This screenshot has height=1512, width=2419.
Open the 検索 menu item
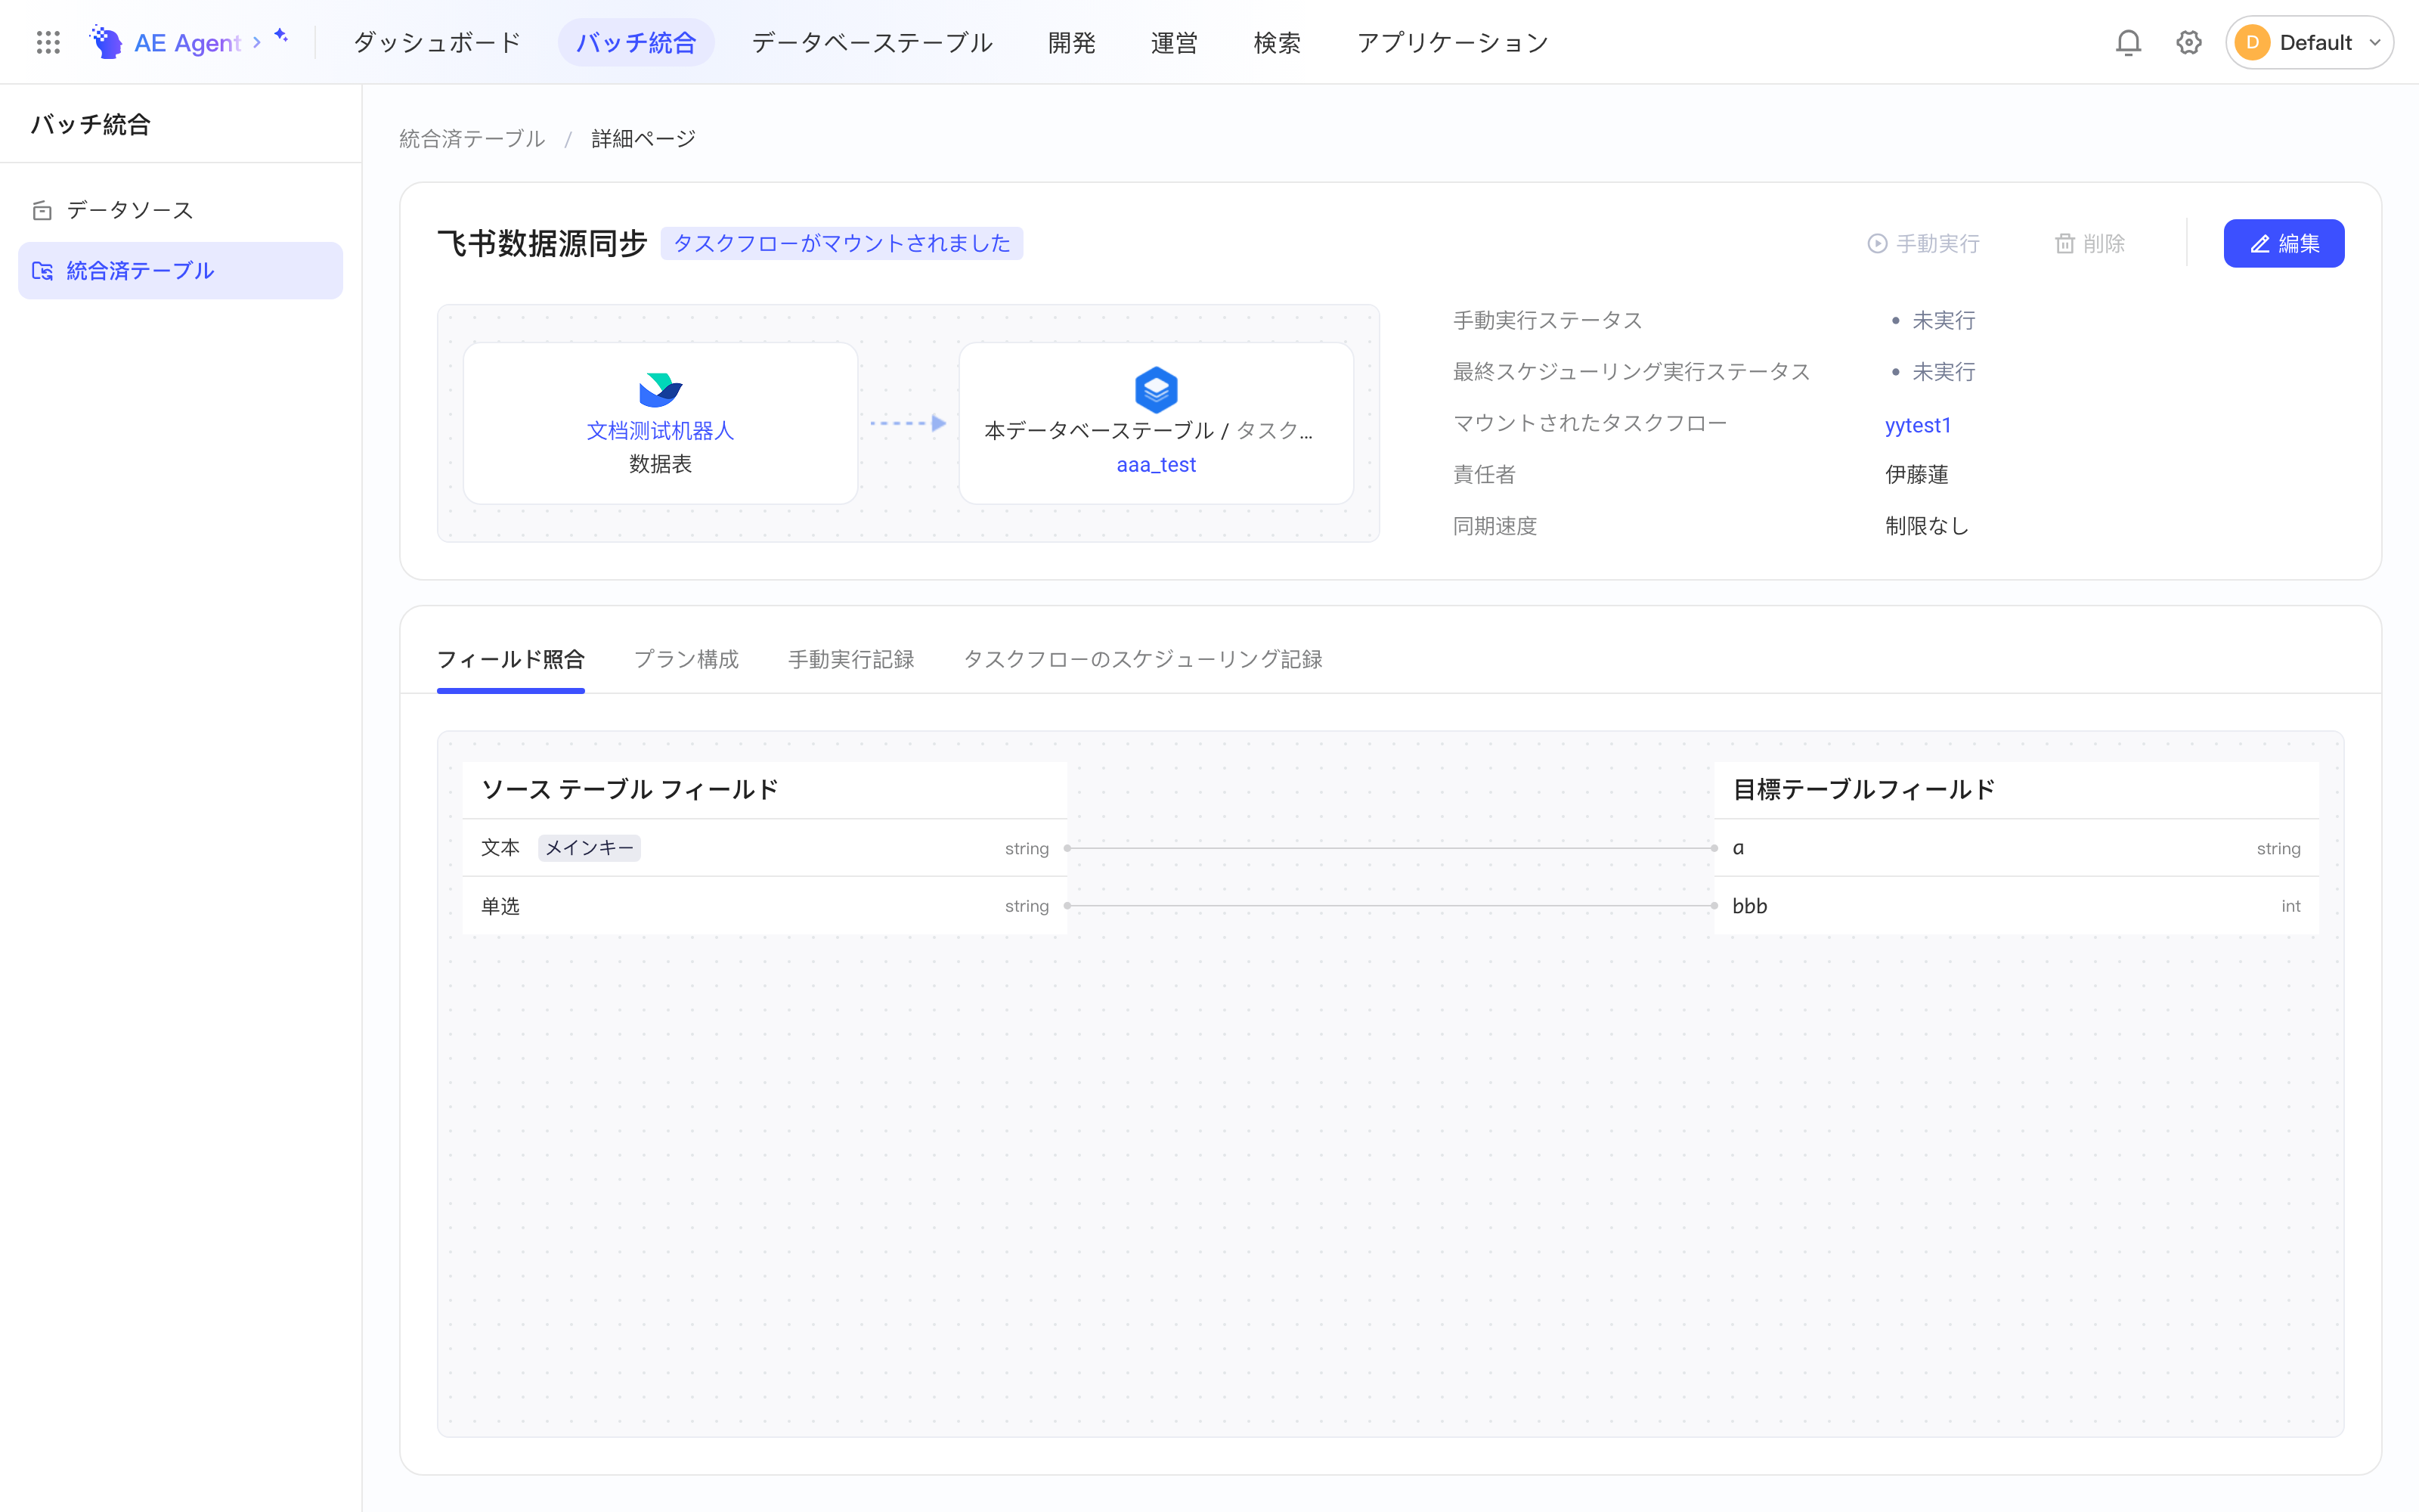coord(1277,42)
